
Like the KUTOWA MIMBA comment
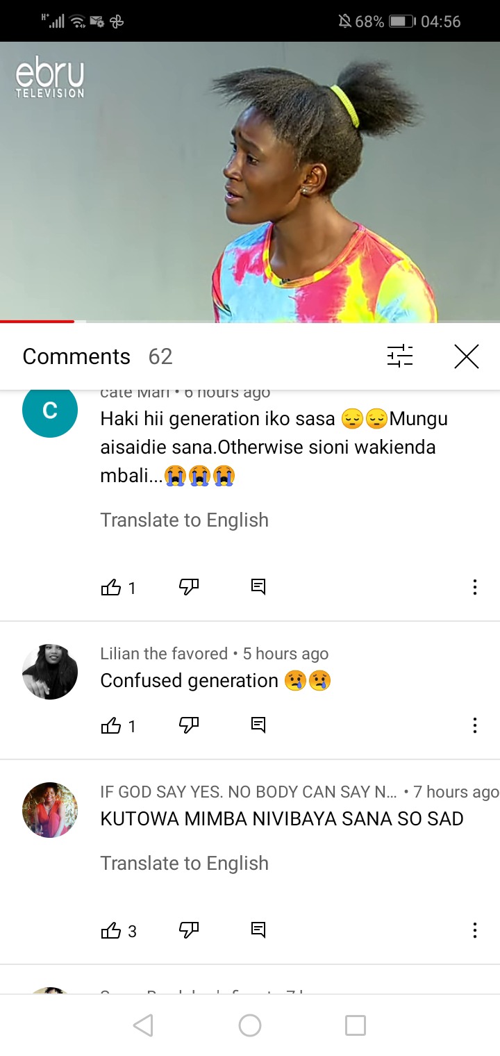(x=111, y=930)
